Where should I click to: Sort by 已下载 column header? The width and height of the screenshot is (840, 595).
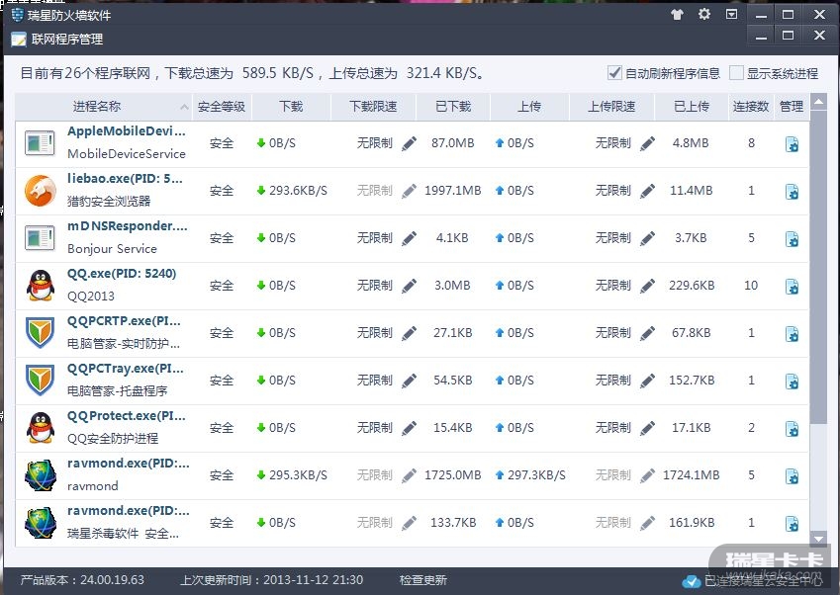click(x=453, y=107)
